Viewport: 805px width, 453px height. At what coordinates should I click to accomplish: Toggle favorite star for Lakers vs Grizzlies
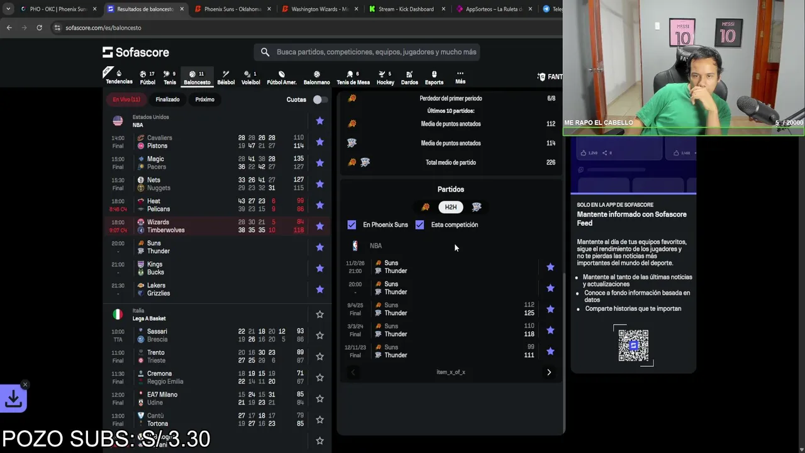click(x=319, y=289)
